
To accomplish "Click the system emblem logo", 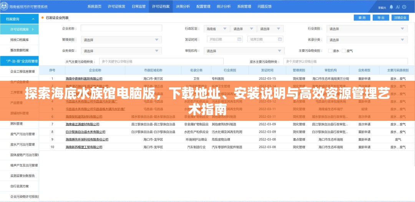I will (x=4, y=7).
